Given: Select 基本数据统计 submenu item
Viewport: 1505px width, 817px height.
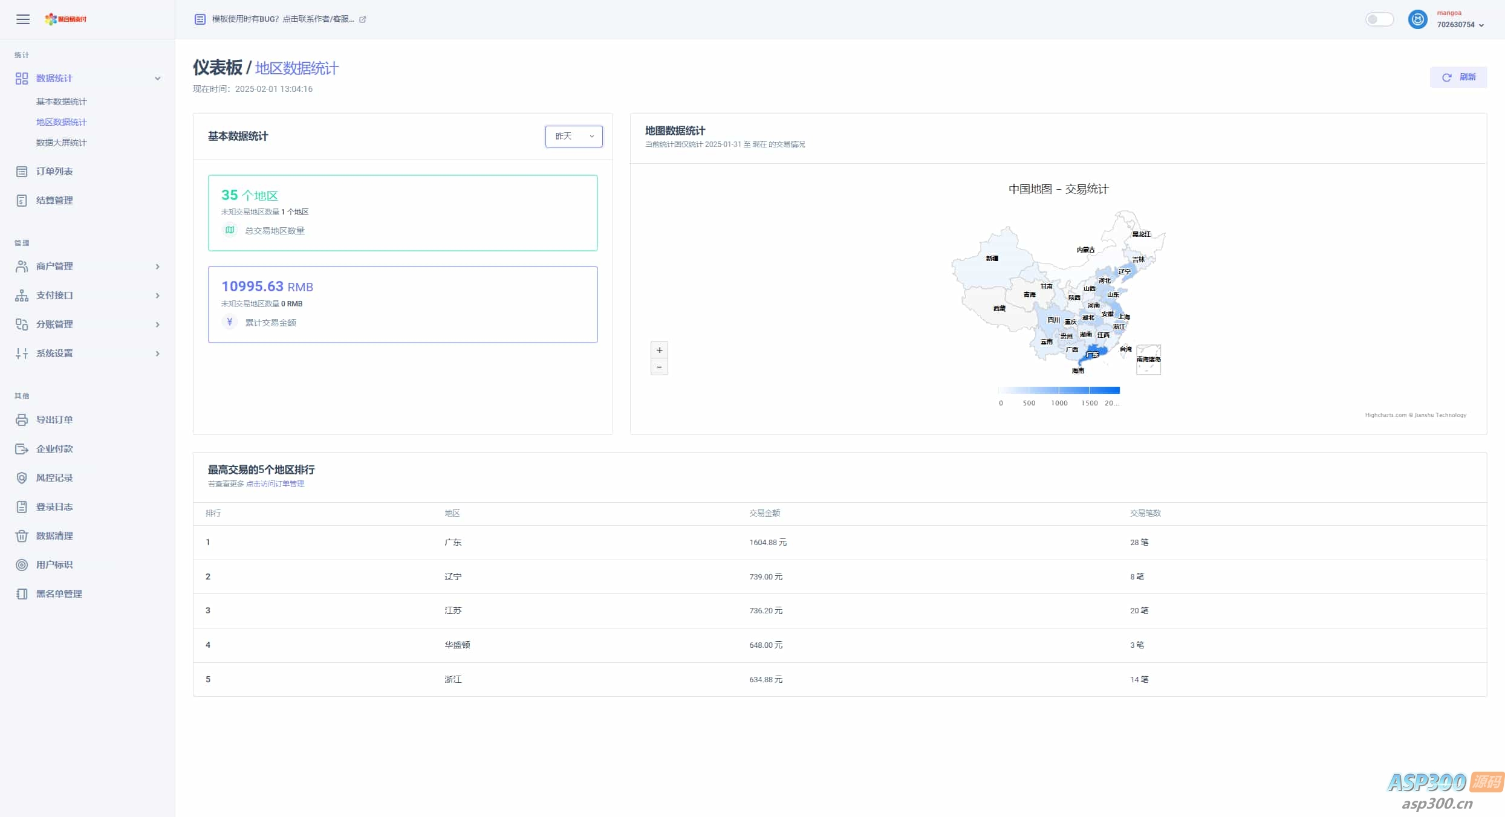Looking at the screenshot, I should click(61, 102).
